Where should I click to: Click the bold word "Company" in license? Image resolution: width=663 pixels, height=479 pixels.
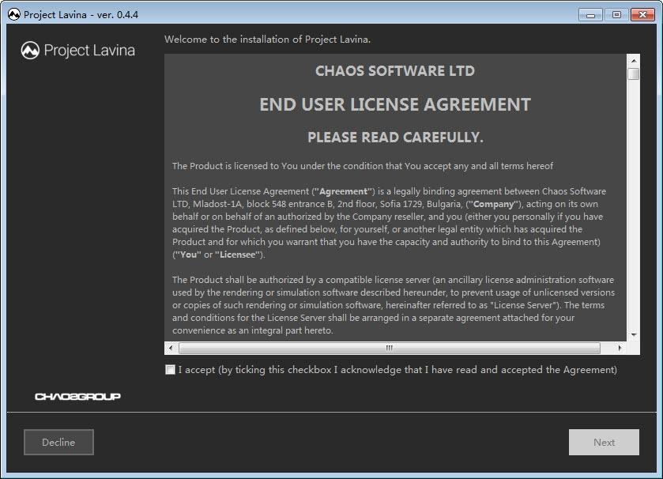(x=493, y=204)
